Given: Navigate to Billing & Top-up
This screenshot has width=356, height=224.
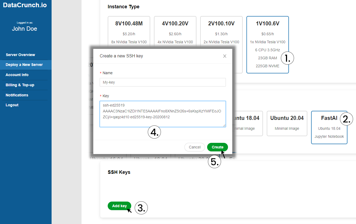Looking at the screenshot, I should [20, 85].
